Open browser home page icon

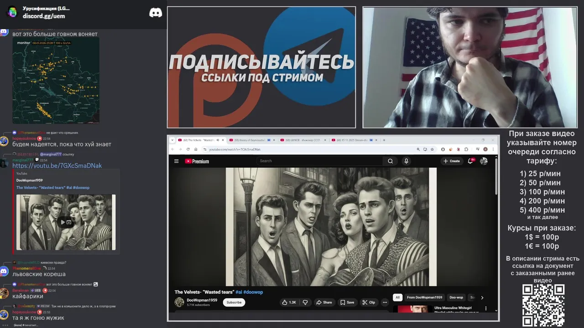(196, 149)
